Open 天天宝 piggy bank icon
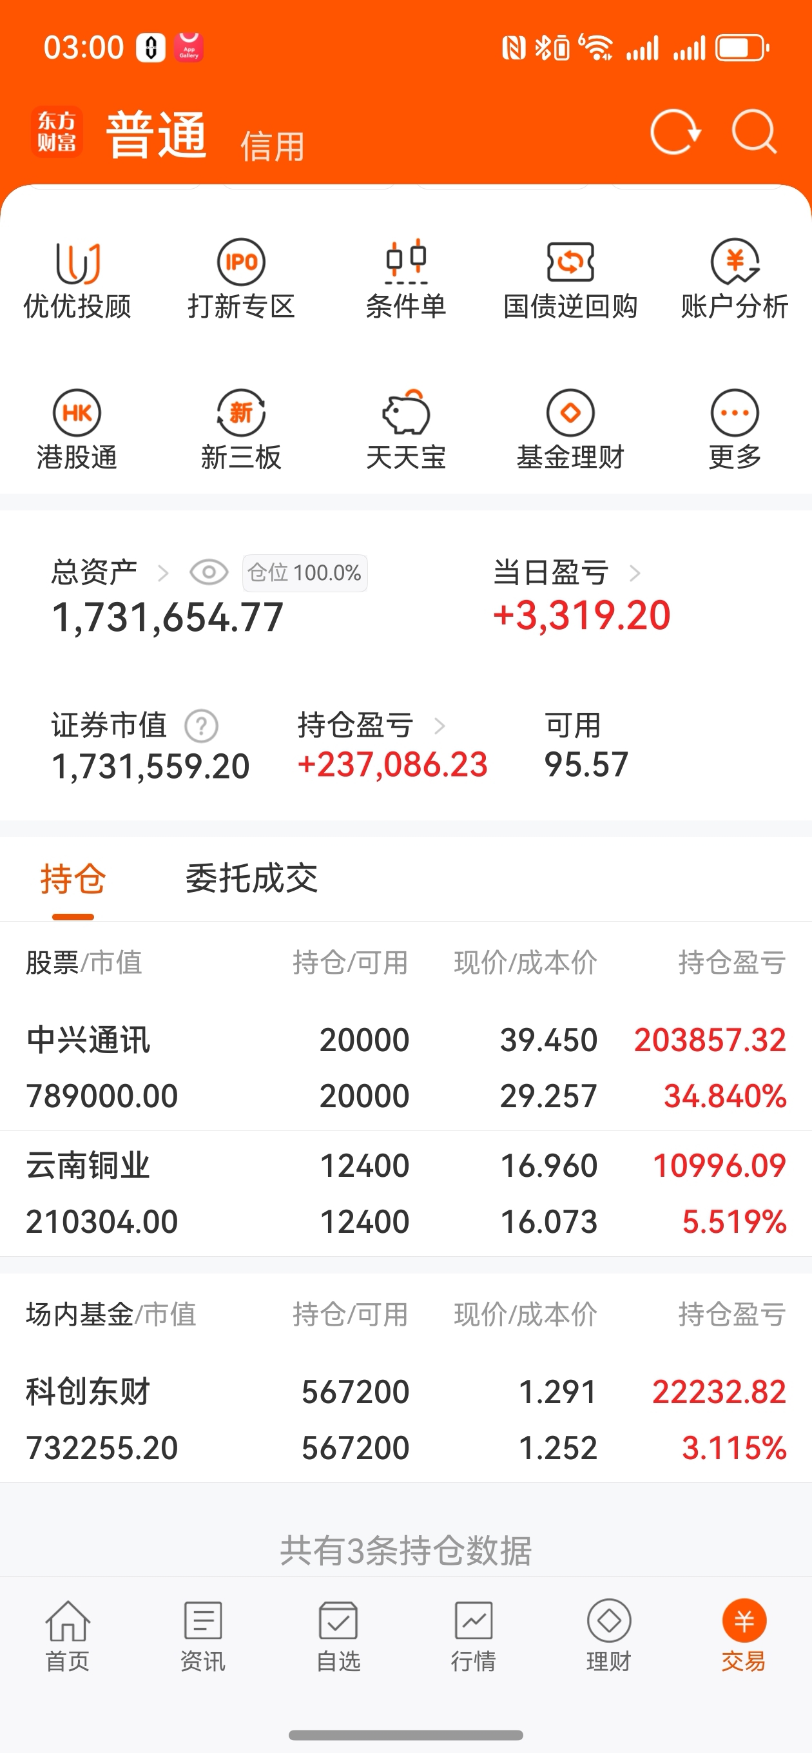The height and width of the screenshot is (1753, 812). pyautogui.click(x=405, y=412)
